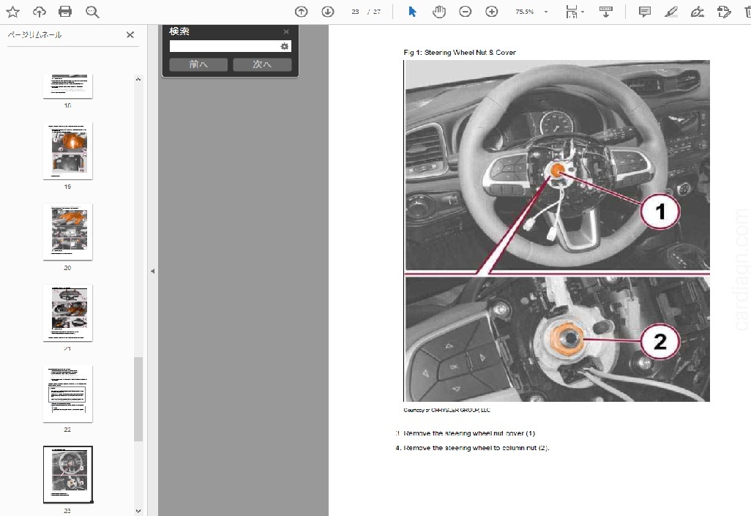Select the arrow selection tool
This screenshot has height=516, width=751.
(412, 12)
